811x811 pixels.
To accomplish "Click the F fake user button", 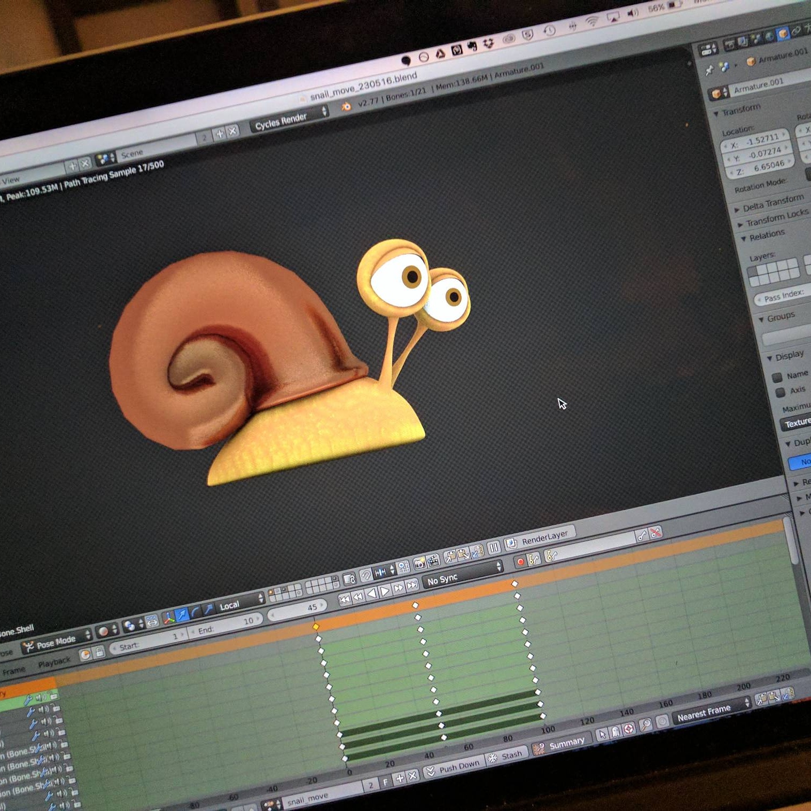I will coord(385,783).
